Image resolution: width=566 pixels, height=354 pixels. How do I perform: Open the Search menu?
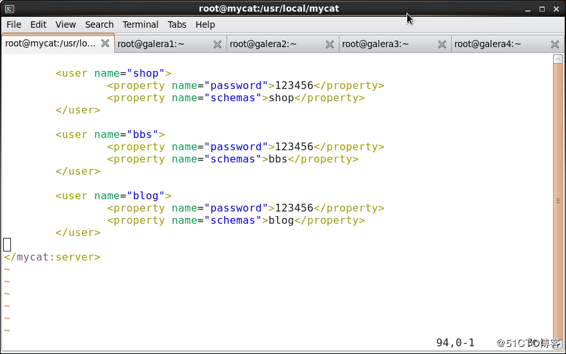click(x=99, y=25)
